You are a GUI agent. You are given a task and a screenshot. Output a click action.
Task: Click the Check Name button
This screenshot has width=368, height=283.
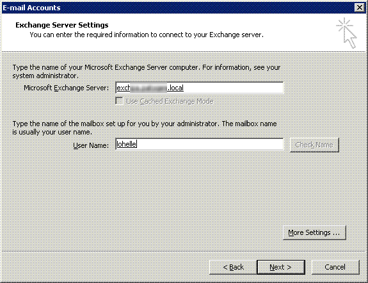[314, 145]
